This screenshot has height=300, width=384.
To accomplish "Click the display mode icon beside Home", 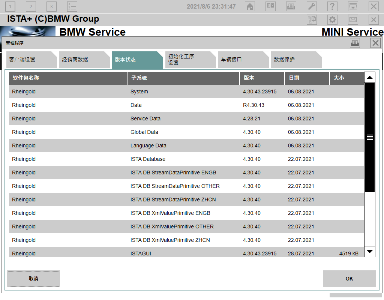I will coord(270,6).
